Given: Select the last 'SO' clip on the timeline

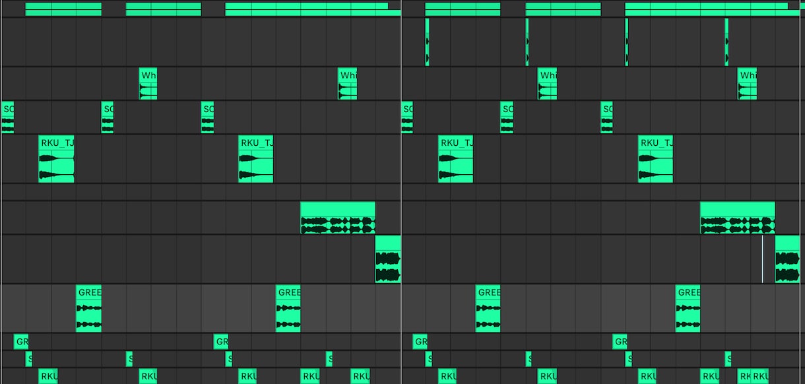Looking at the screenshot, I should tap(607, 118).
